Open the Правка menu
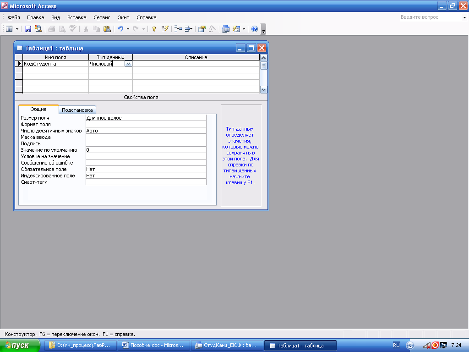Screen dimensions: 469x352 [36, 17]
